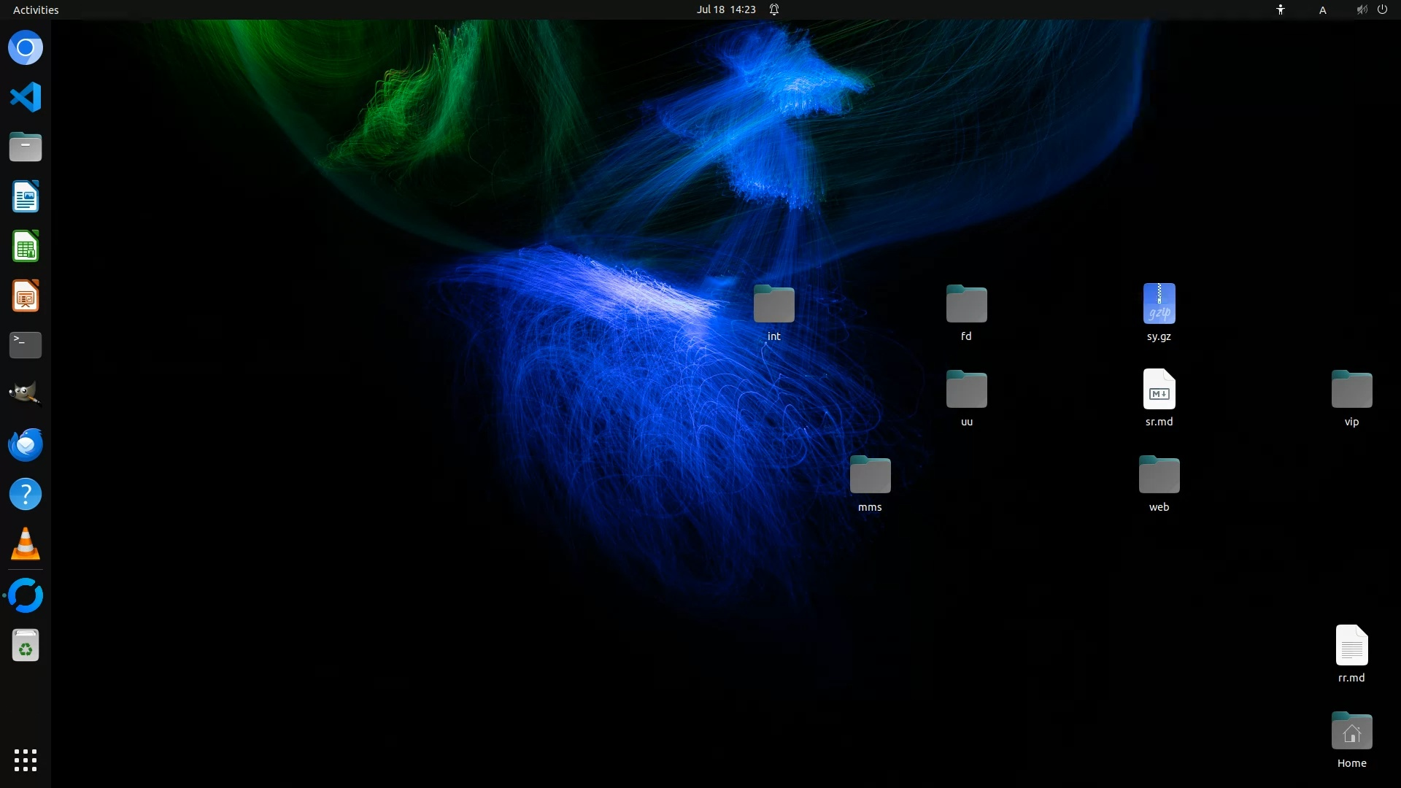Start LibreOffice Writer from dock

click(26, 197)
